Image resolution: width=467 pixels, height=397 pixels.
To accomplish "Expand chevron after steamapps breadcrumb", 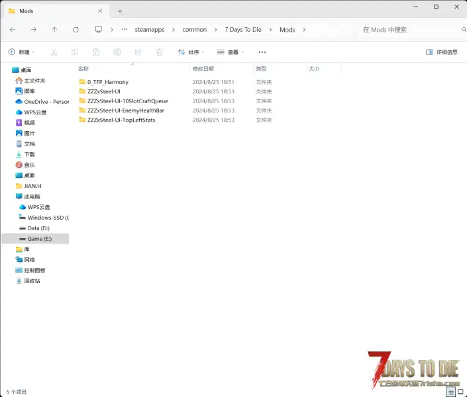I will tap(174, 30).
